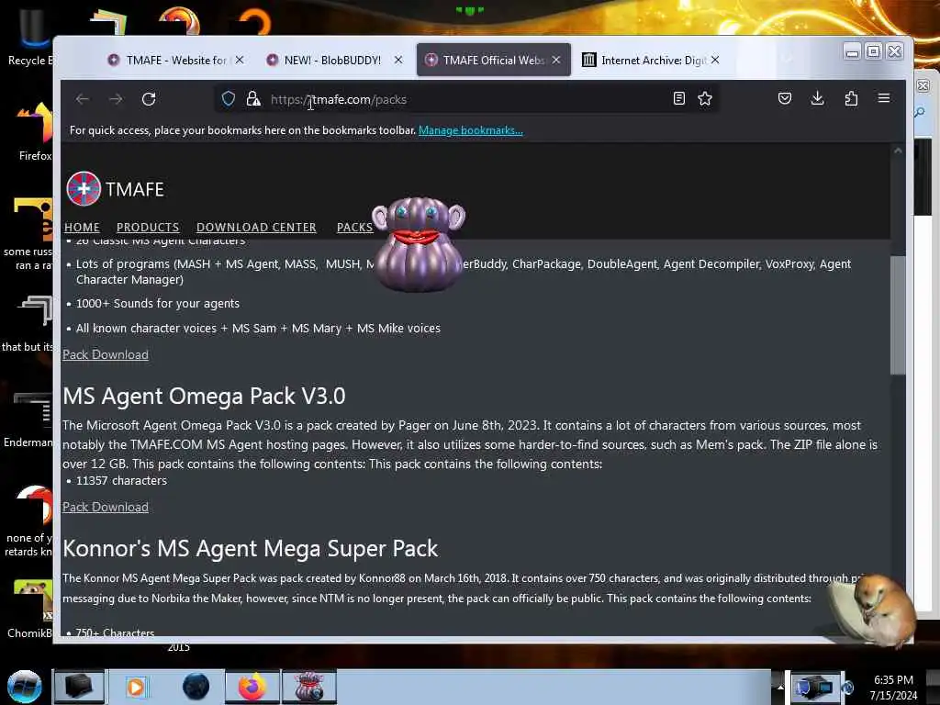Click "Konnor's MS Agent Mega Super Pack" heading

pyautogui.click(x=250, y=549)
